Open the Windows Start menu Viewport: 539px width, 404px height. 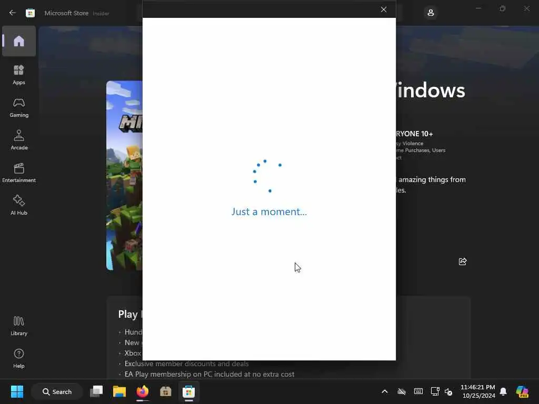point(17,391)
